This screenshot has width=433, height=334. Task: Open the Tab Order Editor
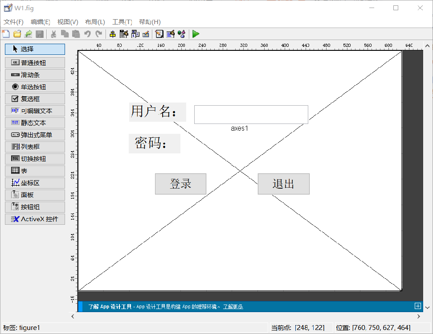pyautogui.click(x=135, y=33)
